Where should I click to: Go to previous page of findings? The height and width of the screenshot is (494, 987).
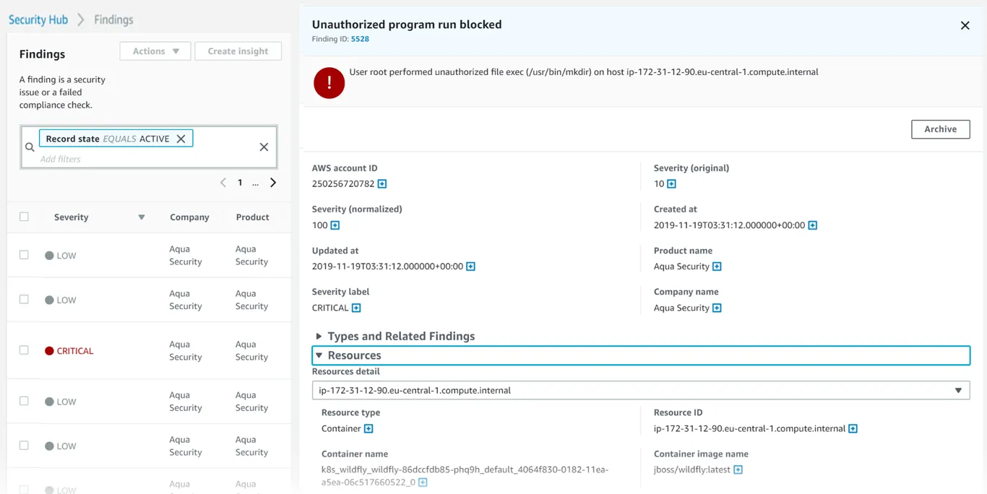coord(223,183)
